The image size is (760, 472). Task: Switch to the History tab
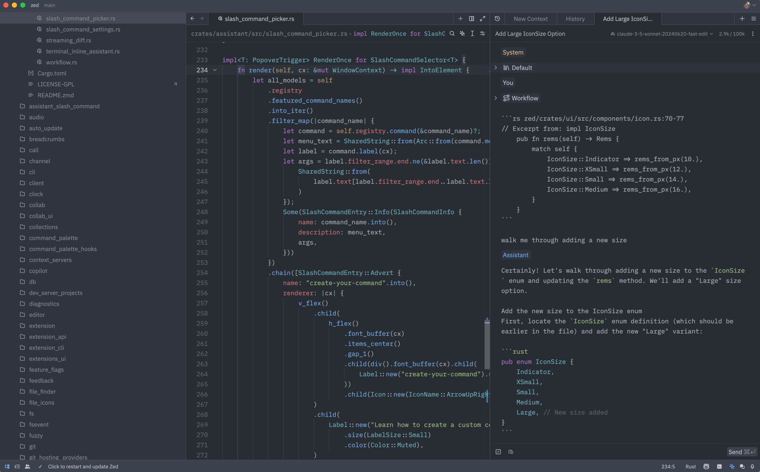[x=575, y=19]
